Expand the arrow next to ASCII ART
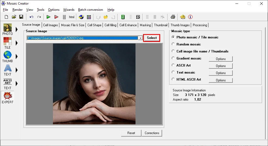Viewport: 268px width, 146px height. tap(17, 83)
